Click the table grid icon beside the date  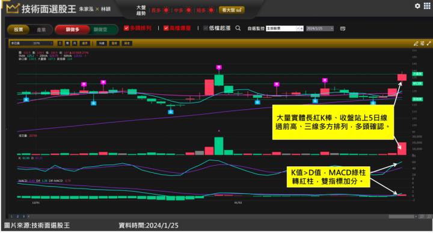coord(343,28)
